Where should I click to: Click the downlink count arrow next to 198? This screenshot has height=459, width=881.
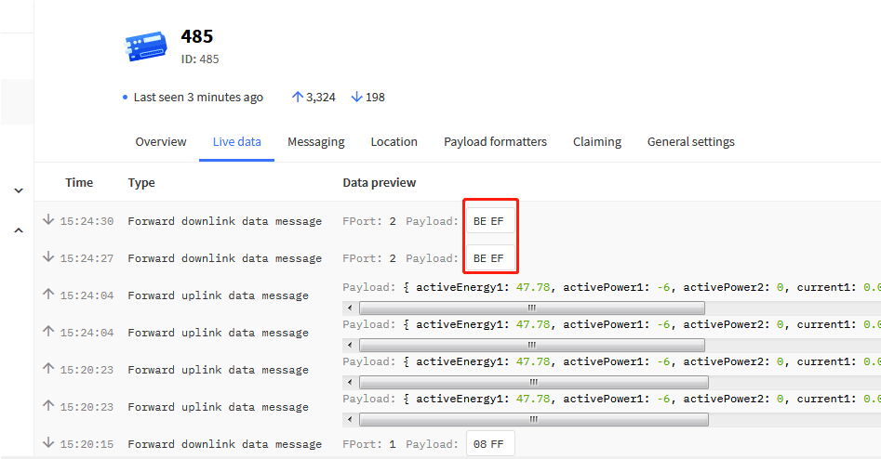(356, 97)
